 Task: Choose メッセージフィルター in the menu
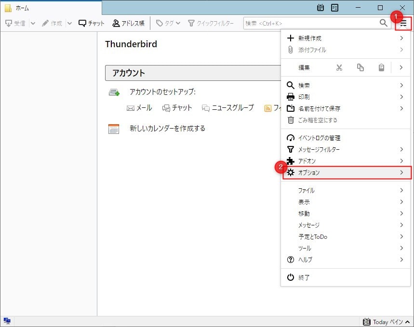pos(347,149)
